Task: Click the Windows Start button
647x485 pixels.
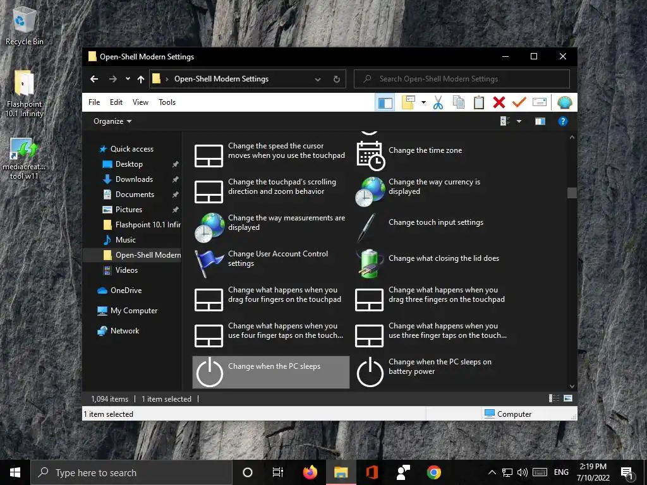Action: (x=15, y=472)
